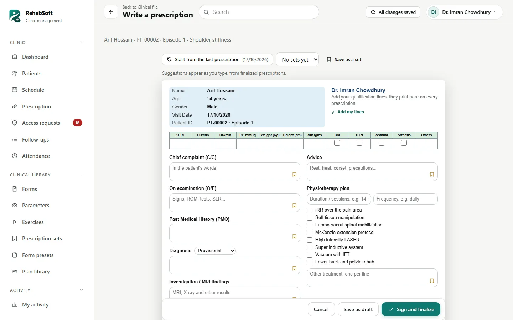The image size is (513, 320).
Task: Go to Follow-ups in the sidebar
Action: 47,139
